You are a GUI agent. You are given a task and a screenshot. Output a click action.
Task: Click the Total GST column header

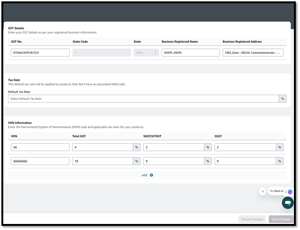pos(79,136)
